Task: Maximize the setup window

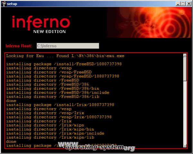Action: click(183, 4)
